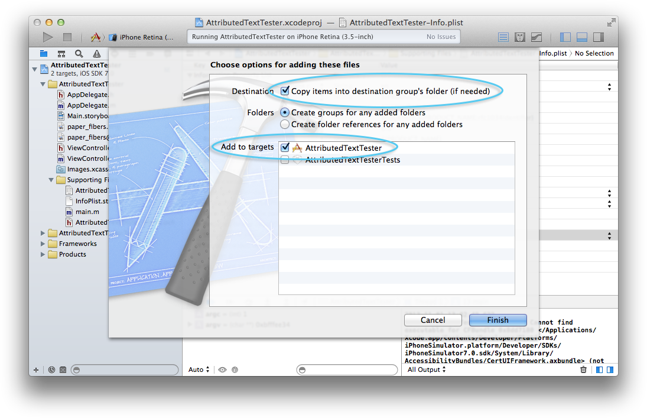647x418 pixels.
Task: Select the Version editor icon
Action: (x=537, y=38)
